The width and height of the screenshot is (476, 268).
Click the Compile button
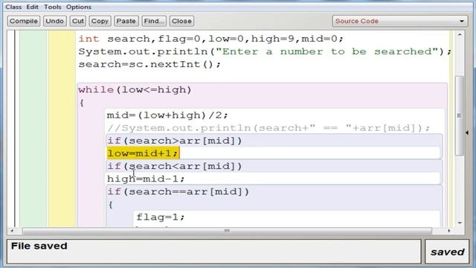pos(23,21)
